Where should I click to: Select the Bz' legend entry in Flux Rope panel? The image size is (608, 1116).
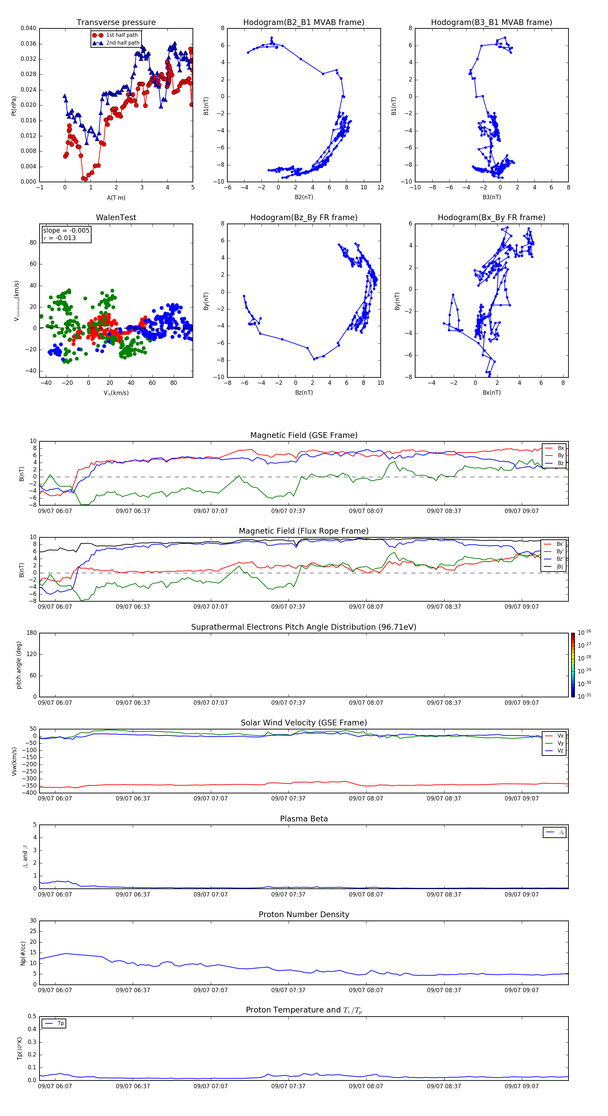pyautogui.click(x=554, y=559)
